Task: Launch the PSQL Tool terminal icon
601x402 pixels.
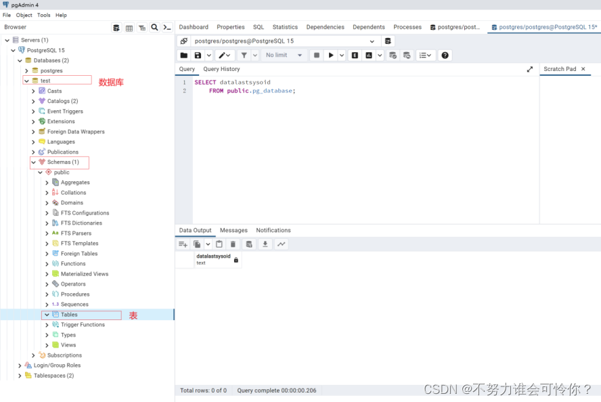Action: click(167, 27)
